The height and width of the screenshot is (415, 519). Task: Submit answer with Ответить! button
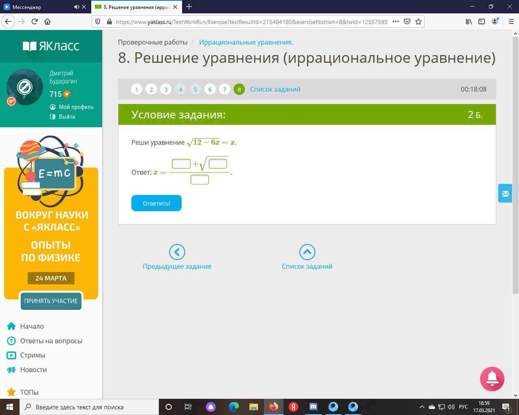[x=157, y=203]
